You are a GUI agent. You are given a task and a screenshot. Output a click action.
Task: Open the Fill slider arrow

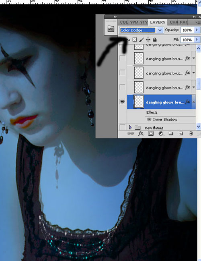(197, 39)
